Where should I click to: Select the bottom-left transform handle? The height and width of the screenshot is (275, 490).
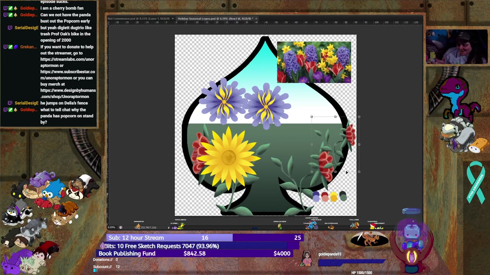click(x=312, y=172)
